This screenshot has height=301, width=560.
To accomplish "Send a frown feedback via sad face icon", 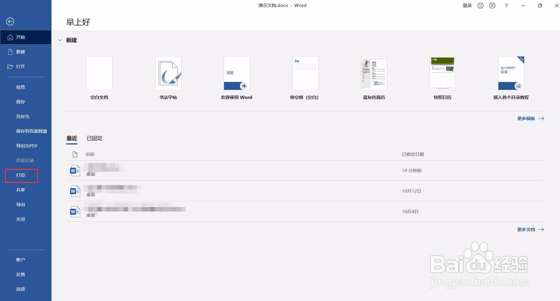I will click(x=492, y=6).
